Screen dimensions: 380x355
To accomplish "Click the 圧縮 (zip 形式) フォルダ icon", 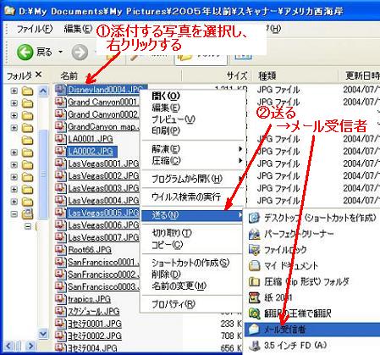I will pos(254,281).
